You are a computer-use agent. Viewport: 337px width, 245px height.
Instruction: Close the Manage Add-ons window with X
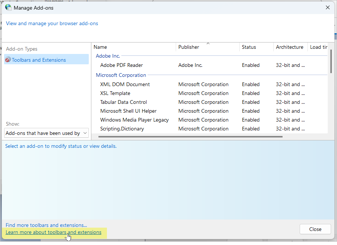pyautogui.click(x=327, y=7)
